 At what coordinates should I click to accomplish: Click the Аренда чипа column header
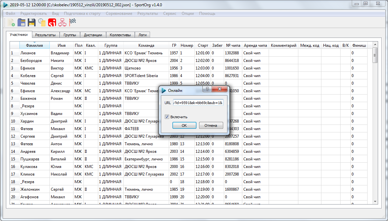click(255, 45)
